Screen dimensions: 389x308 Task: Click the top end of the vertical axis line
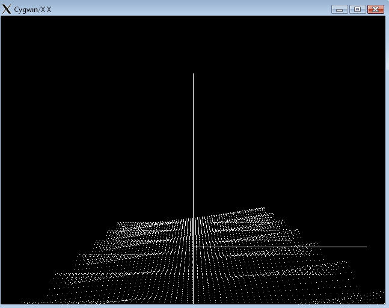(x=193, y=75)
